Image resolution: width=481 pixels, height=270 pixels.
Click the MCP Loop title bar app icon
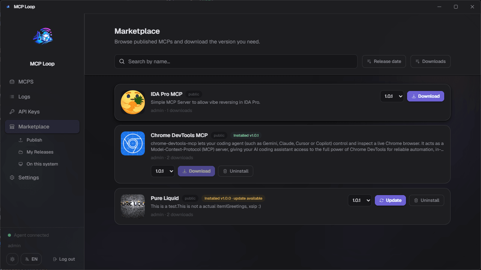coord(8,7)
